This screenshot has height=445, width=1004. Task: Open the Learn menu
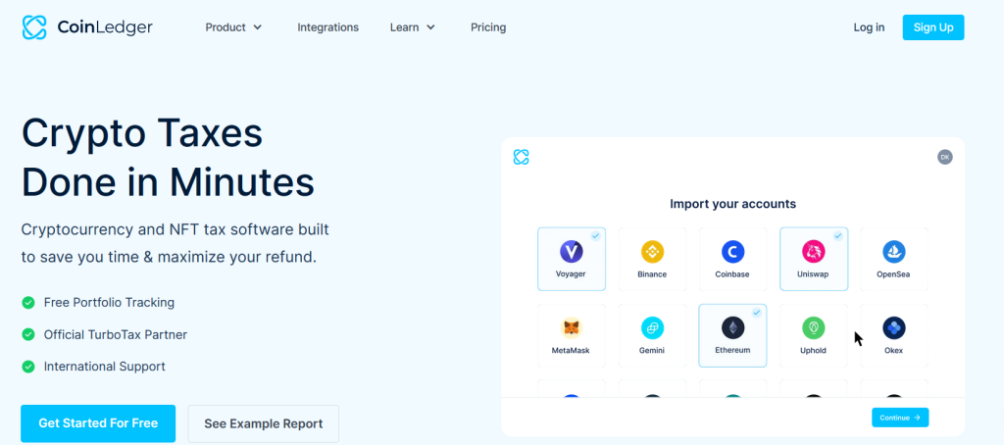pyautogui.click(x=413, y=27)
